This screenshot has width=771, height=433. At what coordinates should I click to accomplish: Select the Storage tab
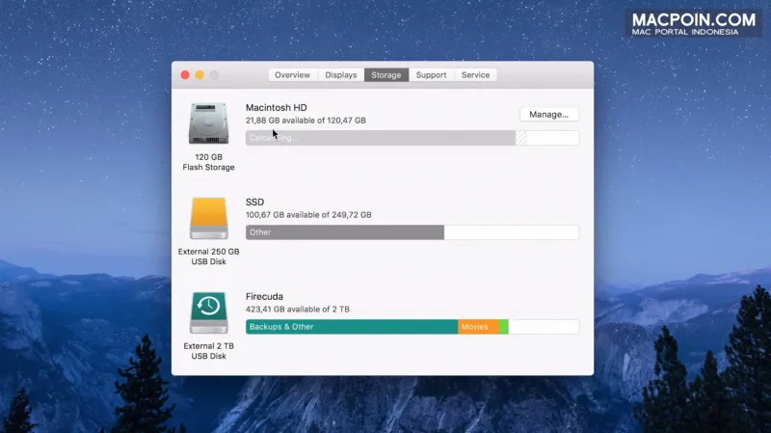[x=386, y=75]
